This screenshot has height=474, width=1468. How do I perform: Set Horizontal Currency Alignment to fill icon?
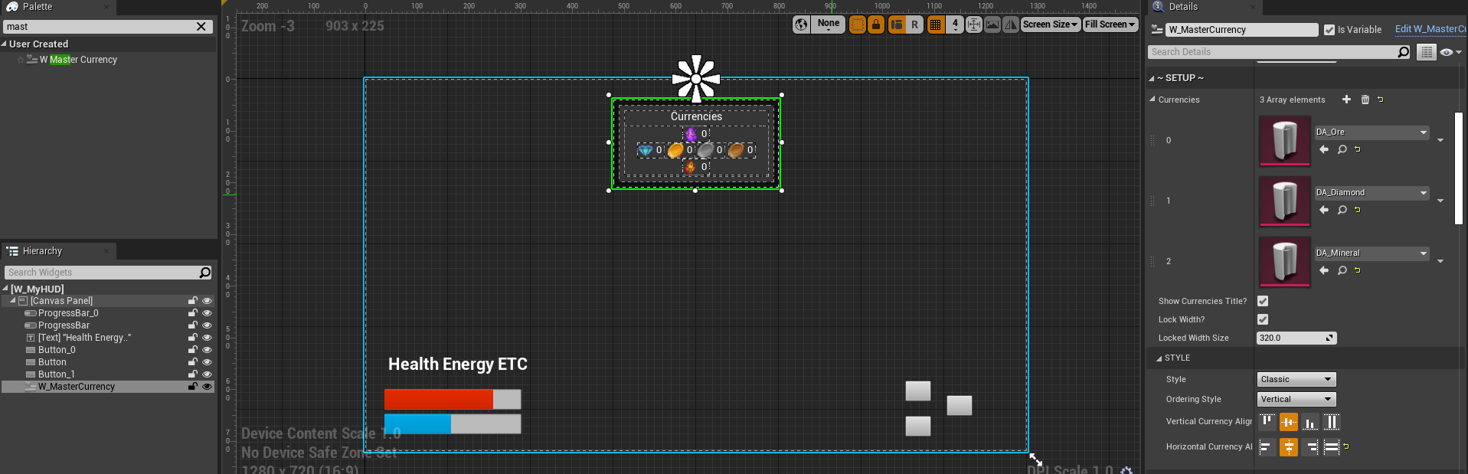pos(1332,447)
